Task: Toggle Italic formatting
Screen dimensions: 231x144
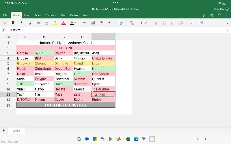Action: 21,23
